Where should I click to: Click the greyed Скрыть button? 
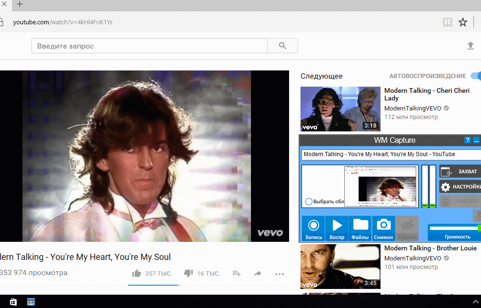coord(407,229)
